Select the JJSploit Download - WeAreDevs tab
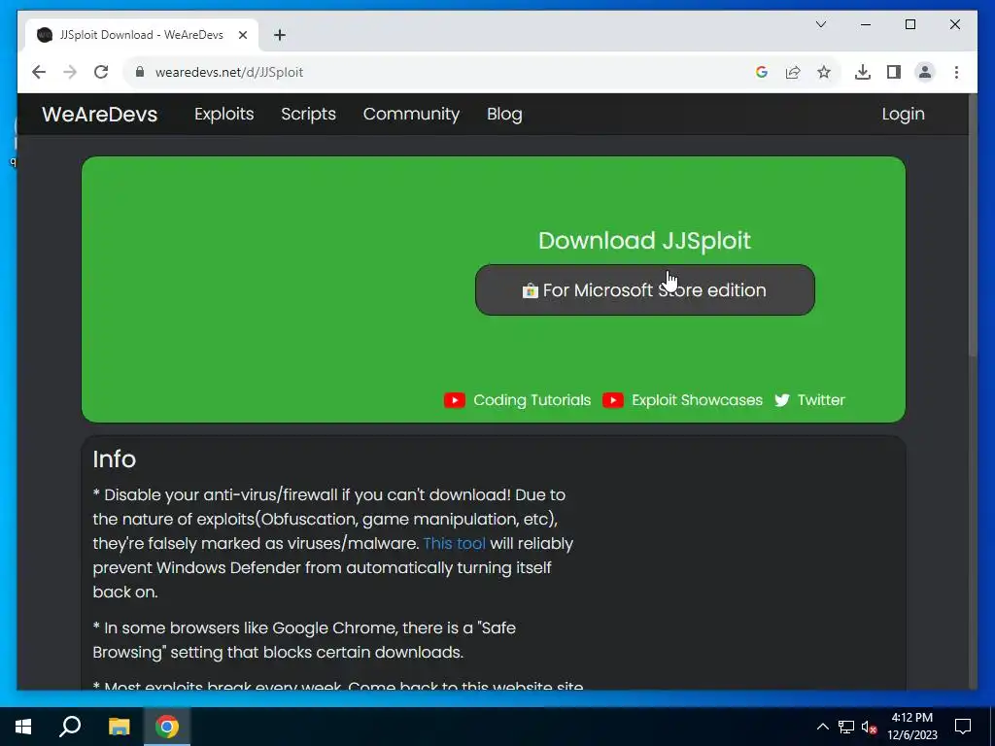995x746 pixels. 142,35
